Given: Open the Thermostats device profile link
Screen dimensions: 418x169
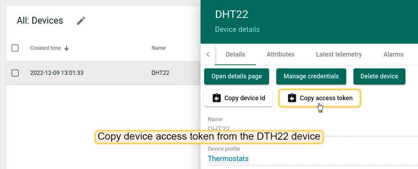Looking at the screenshot, I should point(228,159).
